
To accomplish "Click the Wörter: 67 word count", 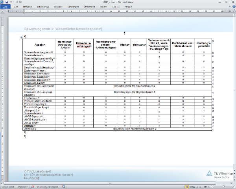I will (23, 186).
